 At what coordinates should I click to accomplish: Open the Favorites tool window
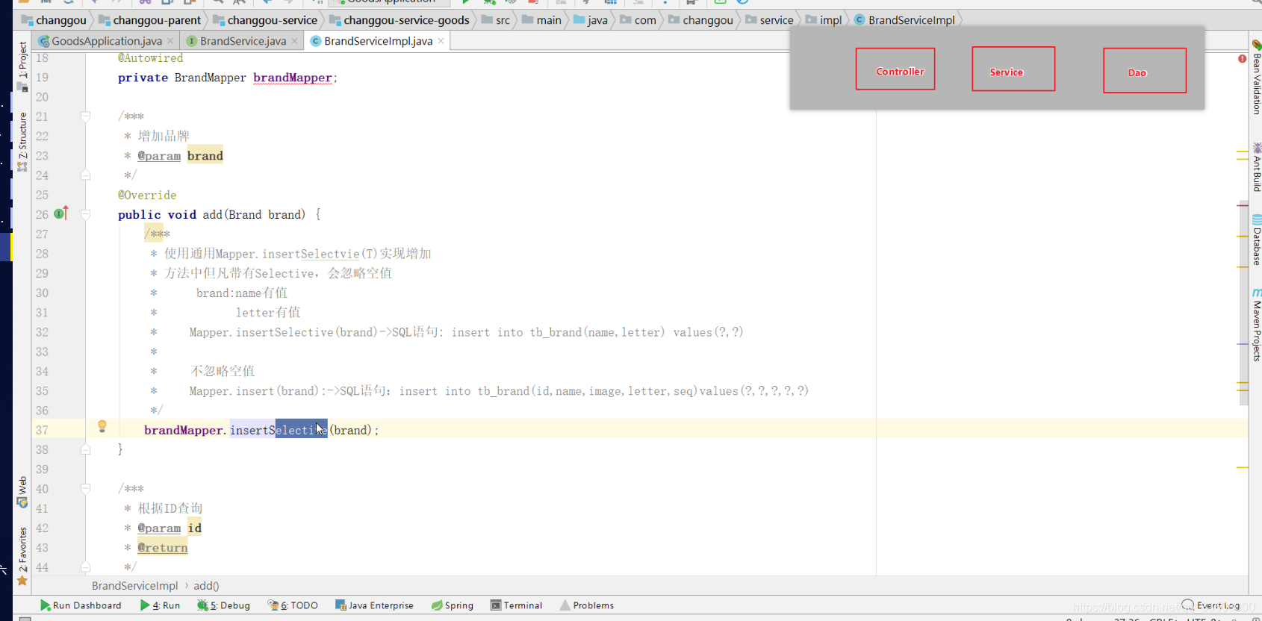(x=22, y=556)
